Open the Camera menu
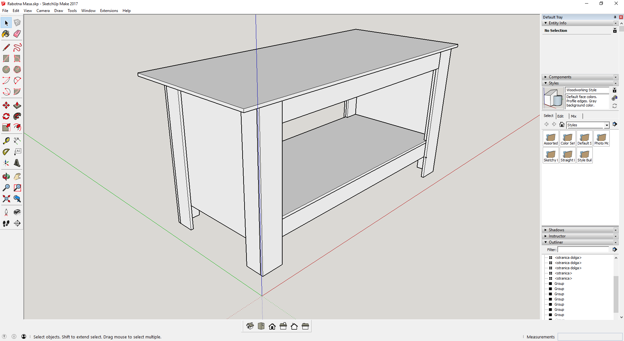 pyautogui.click(x=43, y=10)
